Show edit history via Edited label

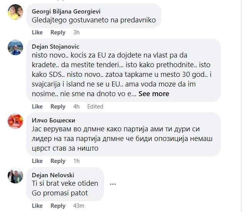[95, 107]
